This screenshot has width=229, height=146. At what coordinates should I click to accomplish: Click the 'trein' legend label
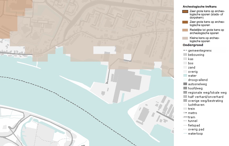pos(191,109)
